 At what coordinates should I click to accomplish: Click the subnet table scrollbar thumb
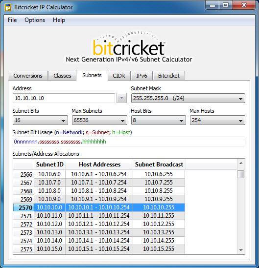point(241,174)
